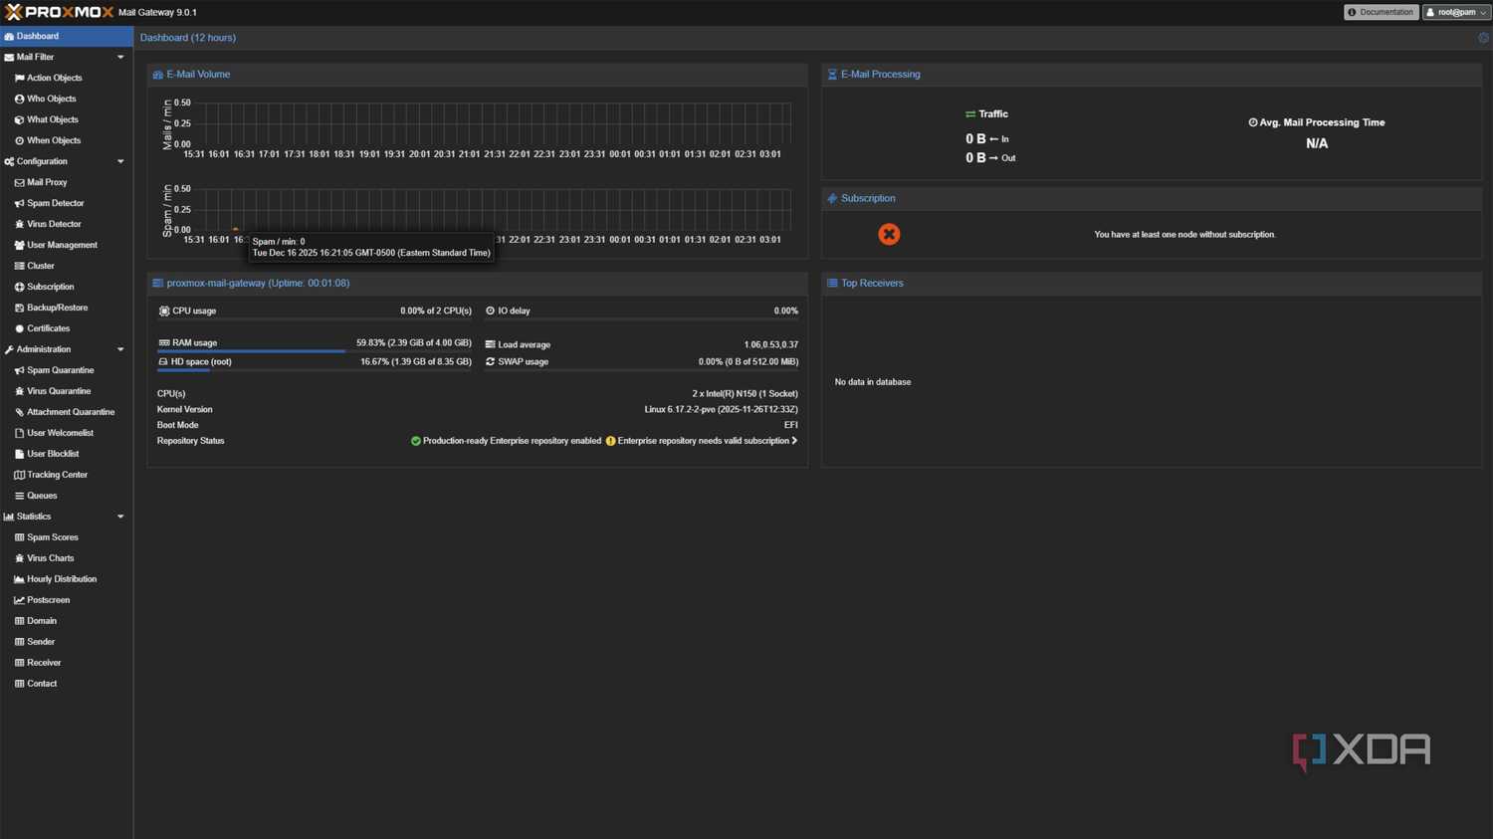The image size is (1493, 839).
Task: Click the User Management users icon
Action: 19,245
